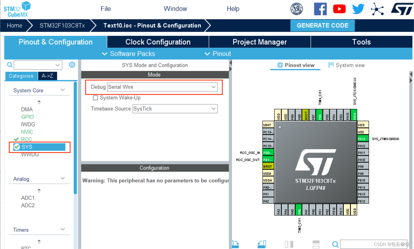Select NVIC in System Core list
Image resolution: width=414 pixels, height=249 pixels.
pos(27,132)
